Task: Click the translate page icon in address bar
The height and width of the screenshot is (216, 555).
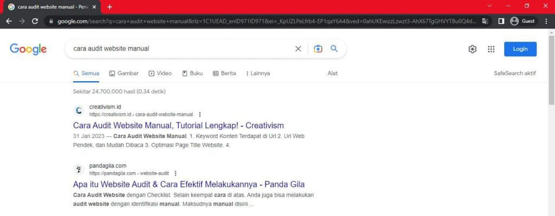Action: [x=485, y=21]
